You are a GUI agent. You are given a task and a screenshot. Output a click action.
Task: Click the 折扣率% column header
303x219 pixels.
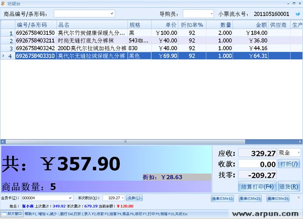point(192,25)
